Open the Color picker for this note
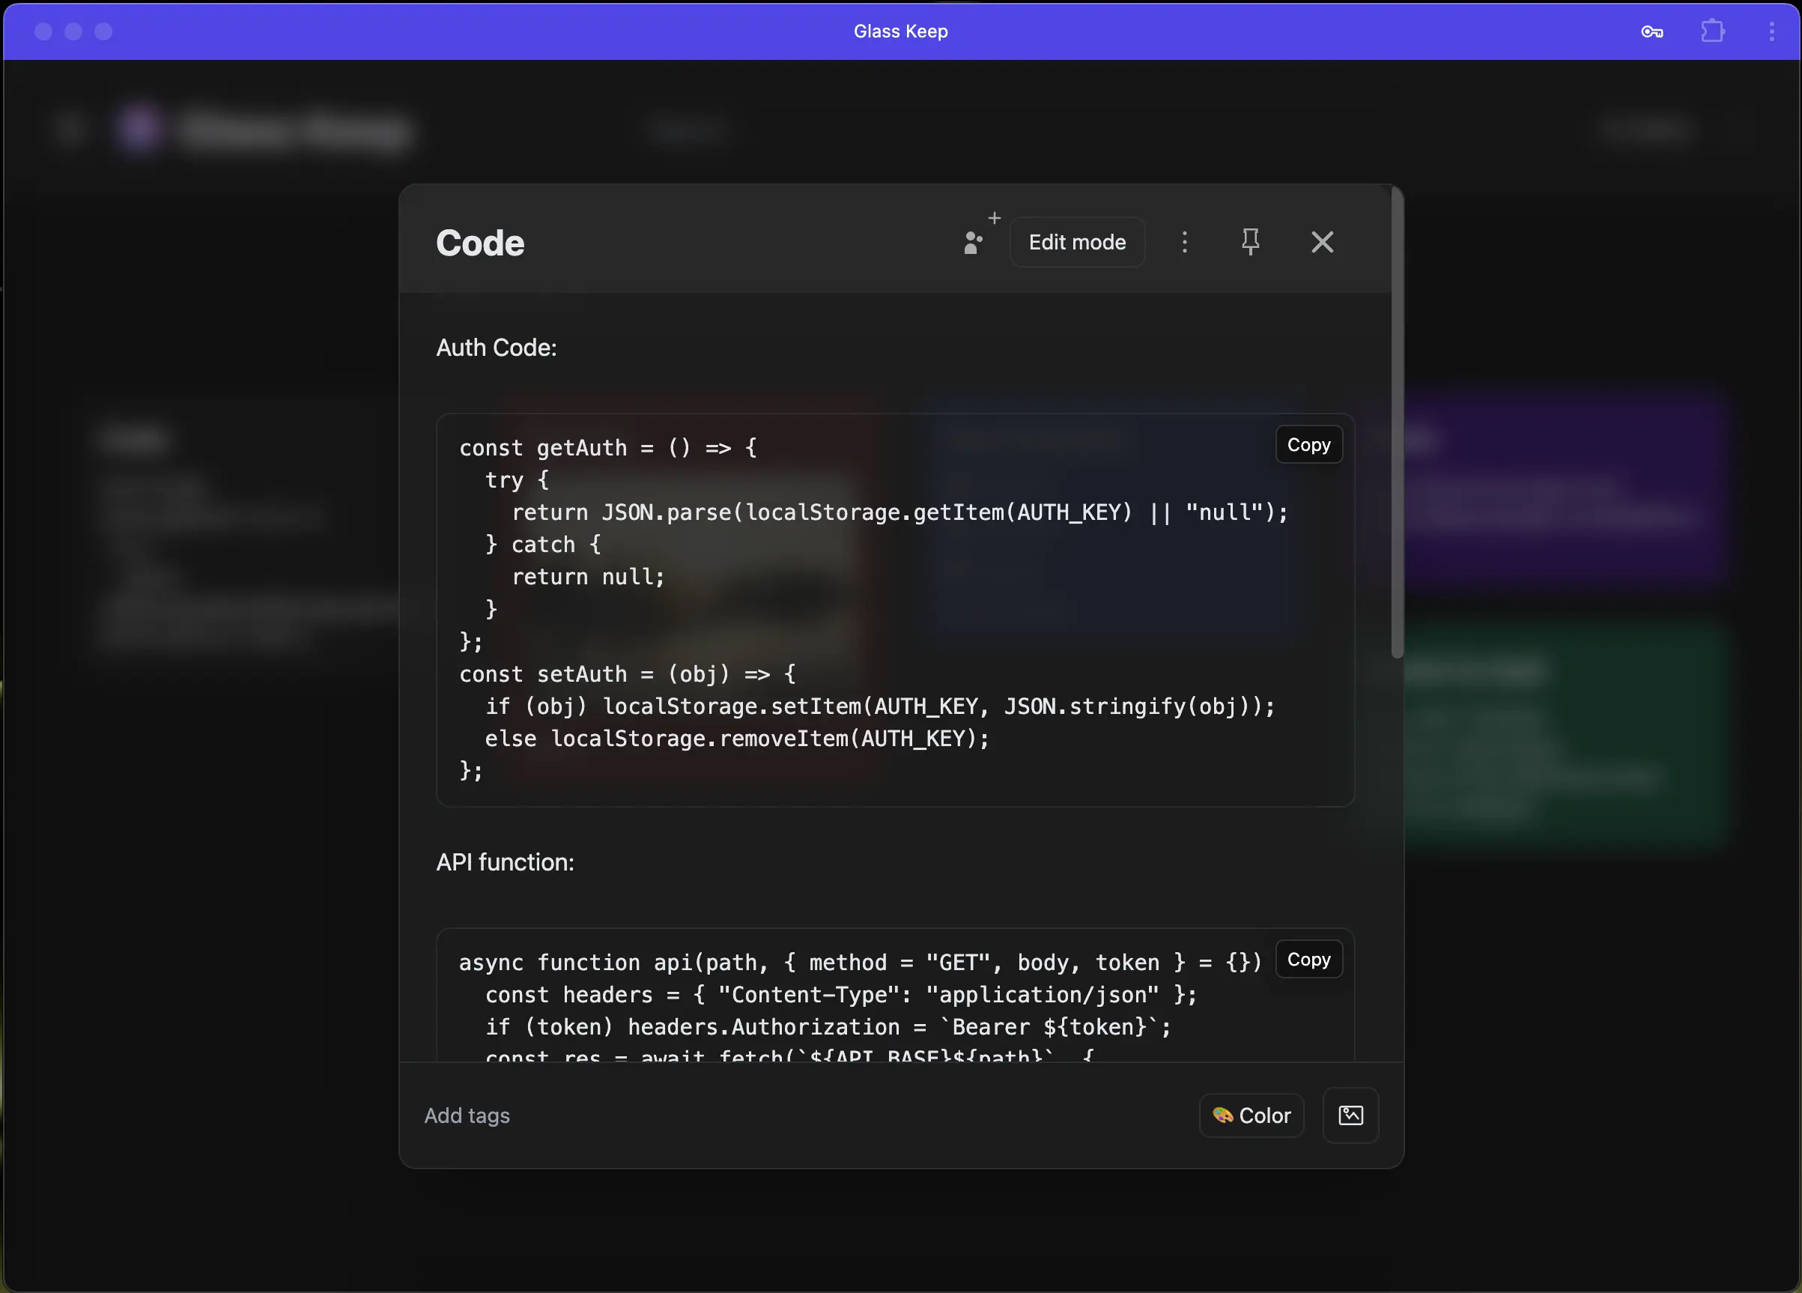The height and width of the screenshot is (1293, 1802). pyautogui.click(x=1251, y=1115)
